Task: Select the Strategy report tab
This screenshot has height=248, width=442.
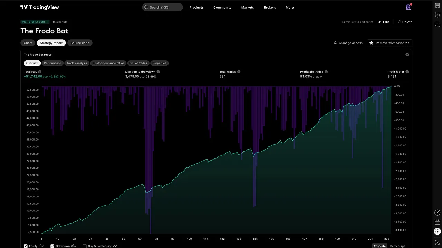Action: coord(51,43)
